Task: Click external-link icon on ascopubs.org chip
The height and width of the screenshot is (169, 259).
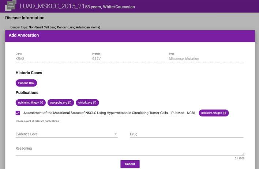Action: 70,103
